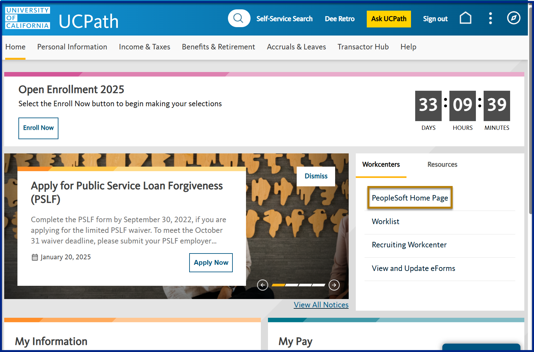Viewport: 534px width, 352px height.
Task: Switch to the Transactor Hub tab
Action: tap(363, 47)
